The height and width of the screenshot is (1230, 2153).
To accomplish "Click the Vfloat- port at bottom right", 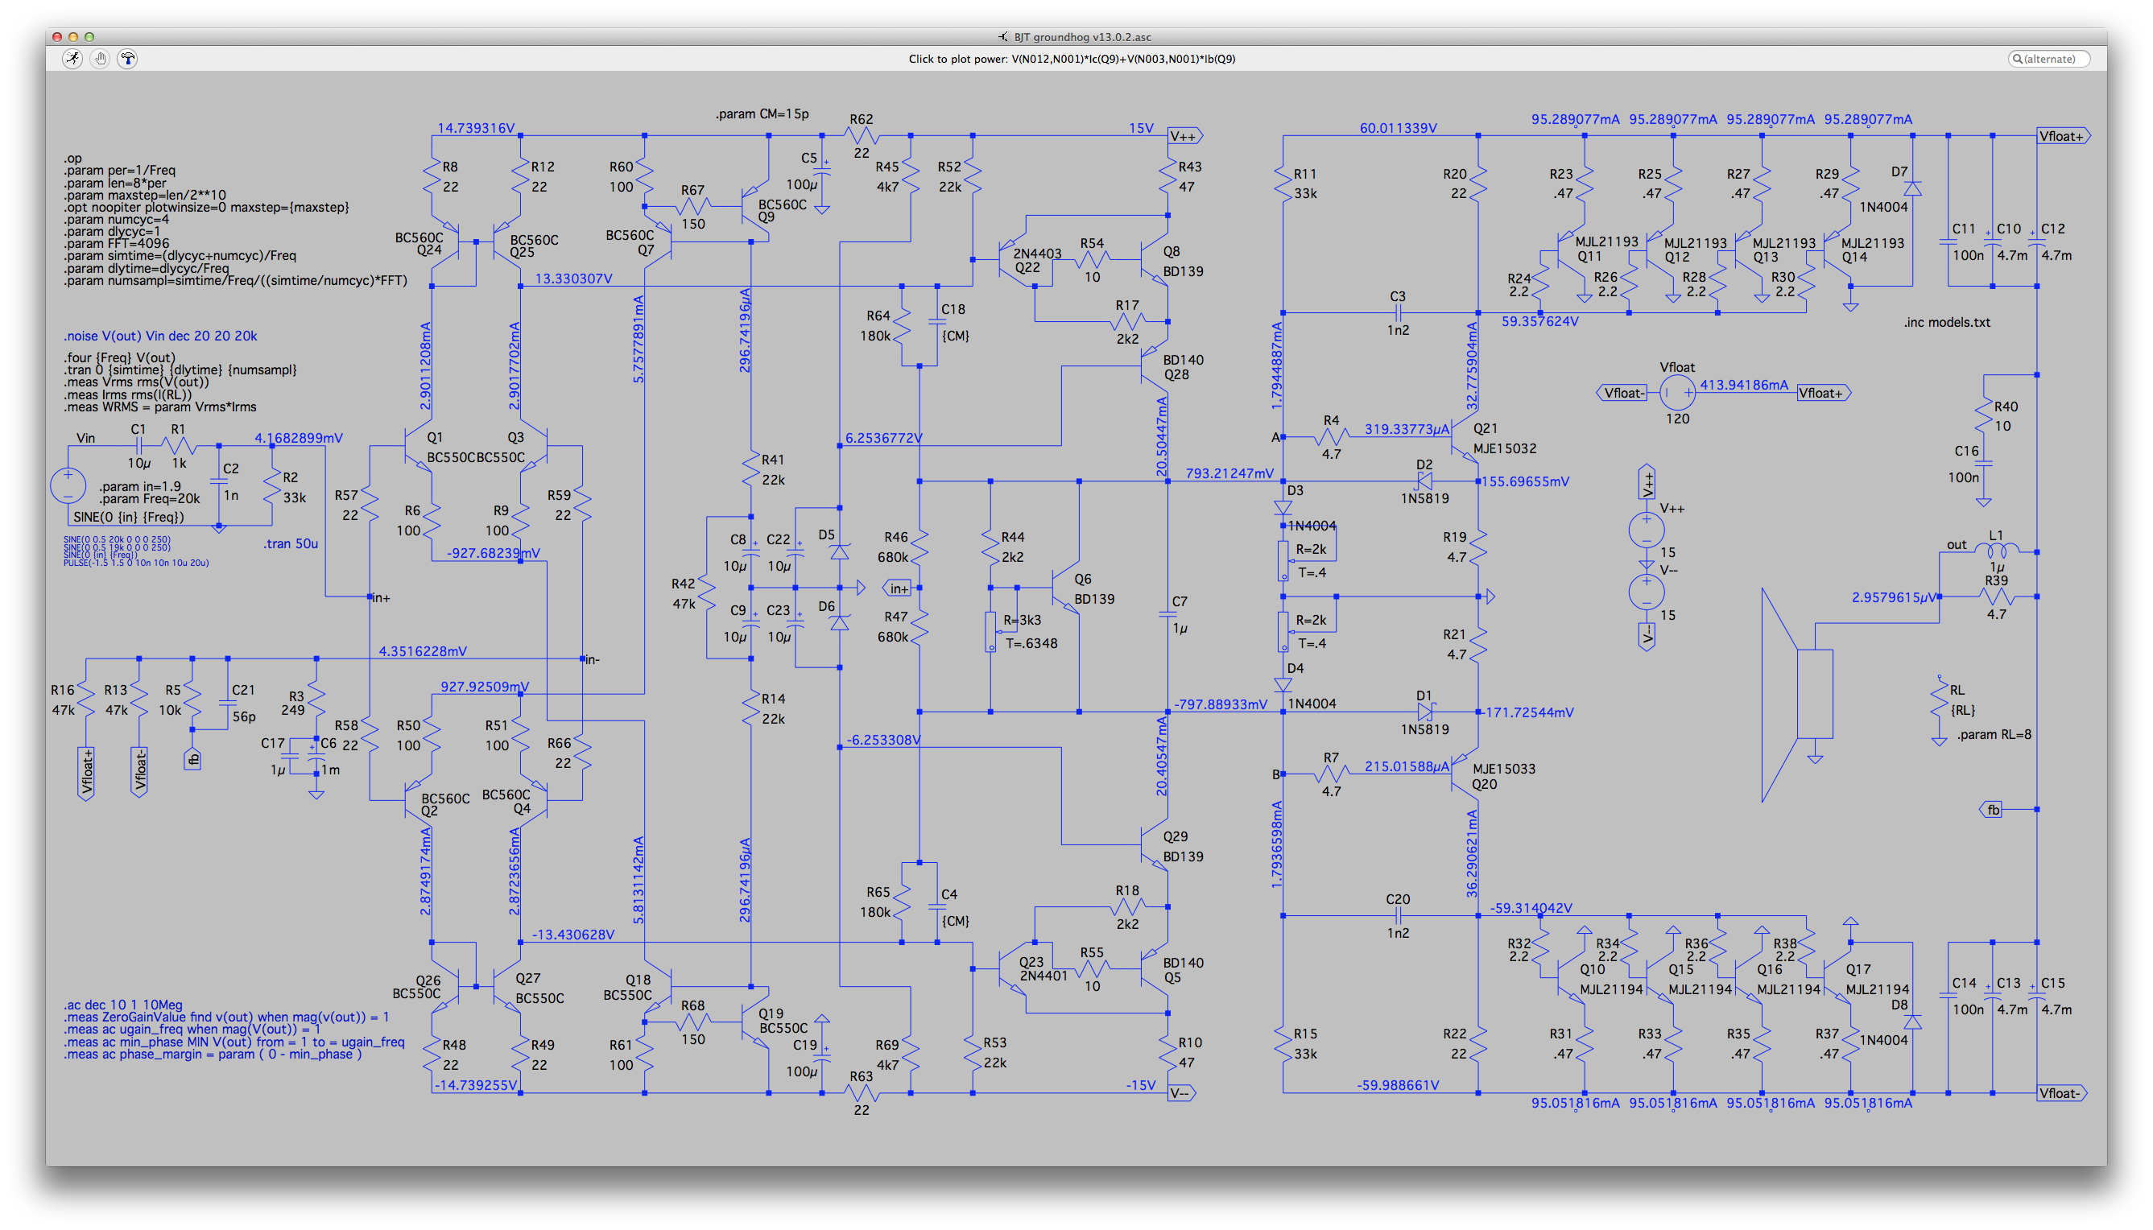I will pos(2063,1093).
